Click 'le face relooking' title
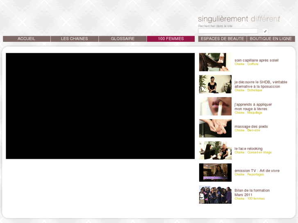This screenshot has height=223, width=298. tap(248, 149)
